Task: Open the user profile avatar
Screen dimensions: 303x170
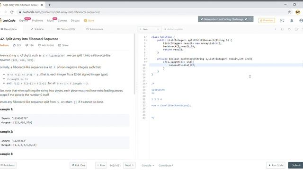Action: click(x=301, y=20)
